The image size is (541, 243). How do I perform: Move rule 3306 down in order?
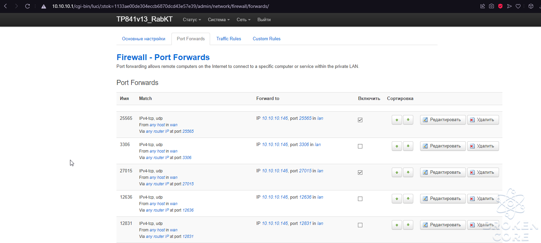point(408,146)
